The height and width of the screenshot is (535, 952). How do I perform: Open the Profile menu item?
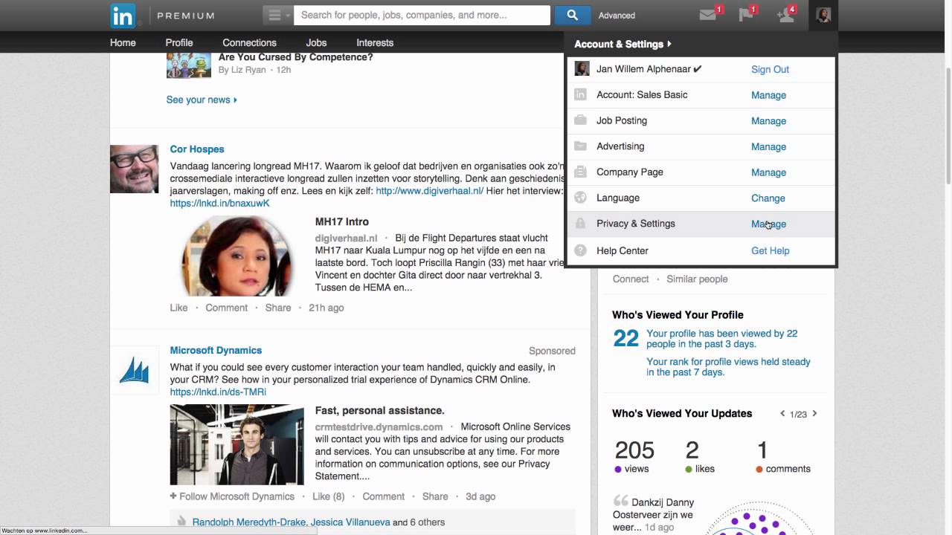(179, 42)
